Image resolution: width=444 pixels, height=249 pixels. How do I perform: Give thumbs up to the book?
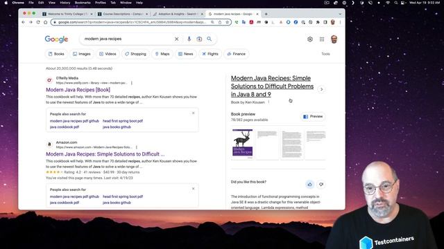310,185
